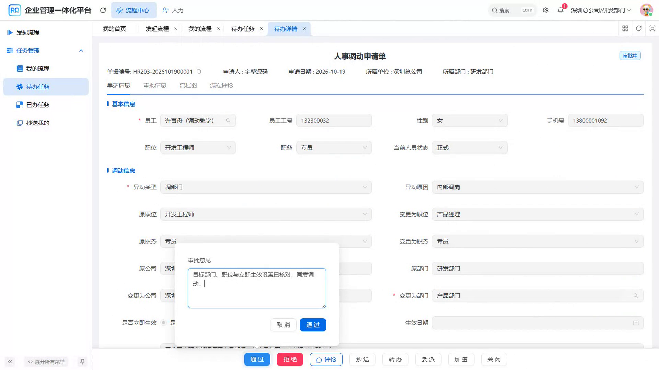Click the top search box

tap(512, 10)
